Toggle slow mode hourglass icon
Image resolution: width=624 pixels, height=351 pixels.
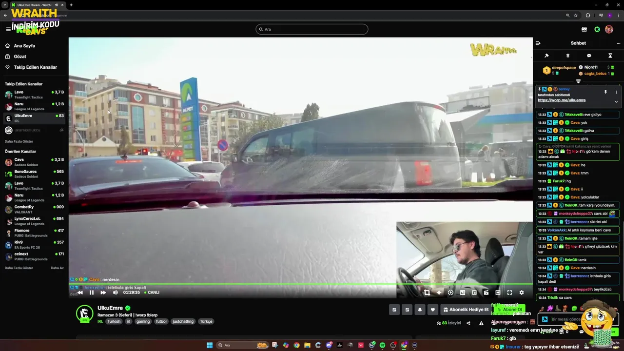(610, 56)
